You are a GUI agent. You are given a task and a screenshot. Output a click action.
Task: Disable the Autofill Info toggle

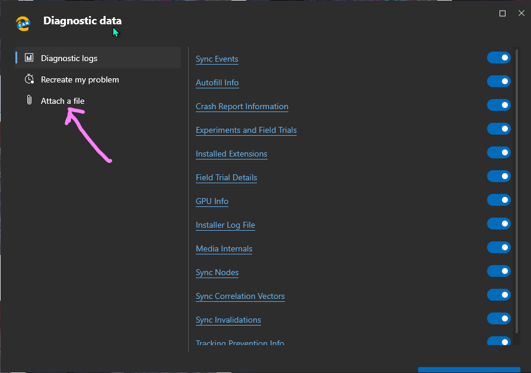coord(498,81)
